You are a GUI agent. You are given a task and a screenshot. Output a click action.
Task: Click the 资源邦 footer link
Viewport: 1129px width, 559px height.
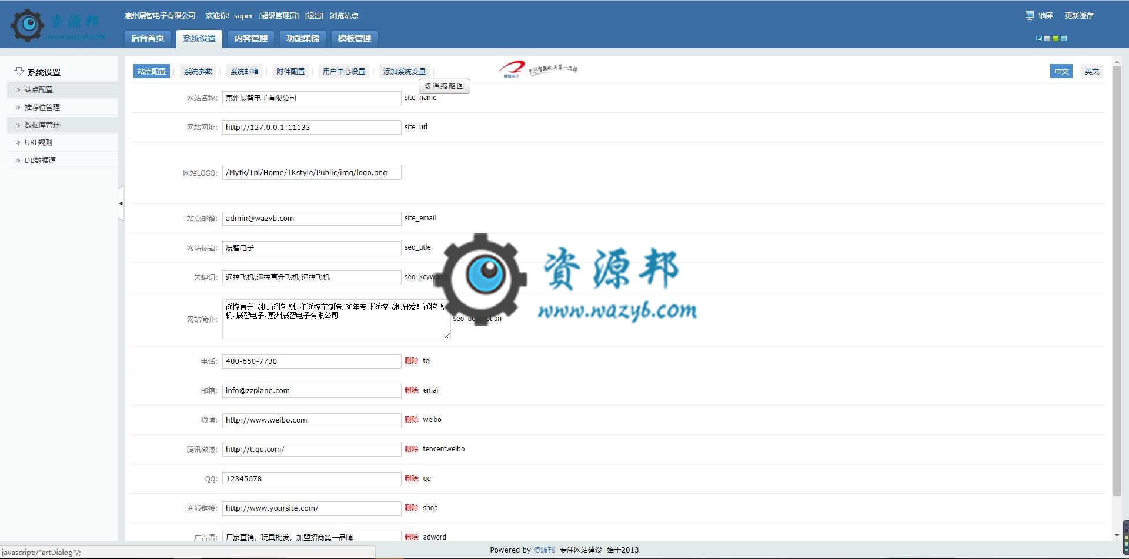coord(544,550)
